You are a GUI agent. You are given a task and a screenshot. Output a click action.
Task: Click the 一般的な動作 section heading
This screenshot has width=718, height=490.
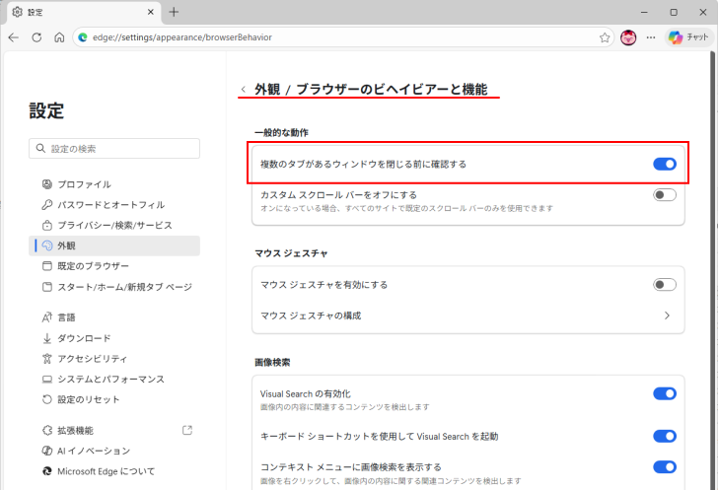(x=282, y=133)
